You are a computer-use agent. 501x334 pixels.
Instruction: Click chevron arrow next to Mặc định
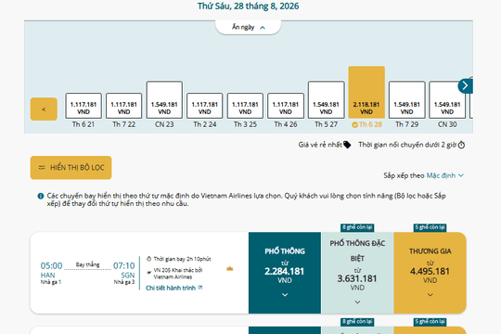pyautogui.click(x=461, y=175)
